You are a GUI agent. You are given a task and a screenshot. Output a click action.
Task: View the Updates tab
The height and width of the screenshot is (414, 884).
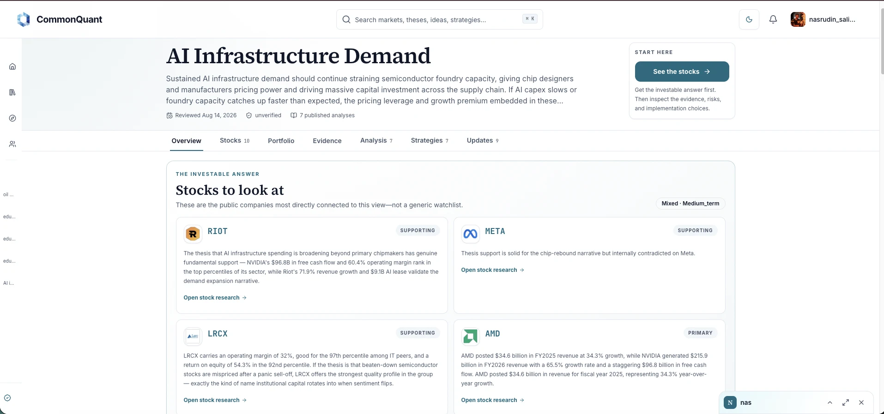click(483, 141)
